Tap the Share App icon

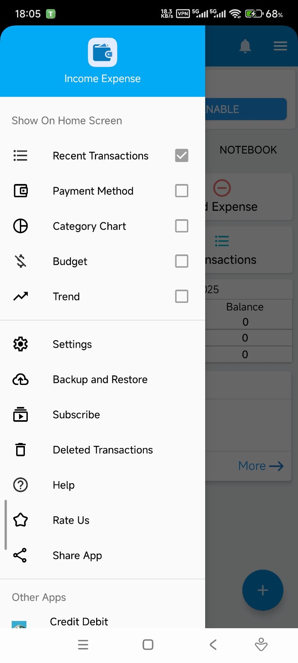(x=20, y=555)
